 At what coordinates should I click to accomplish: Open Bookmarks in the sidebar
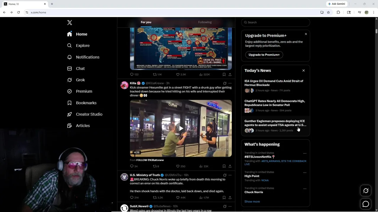[x=82, y=103]
